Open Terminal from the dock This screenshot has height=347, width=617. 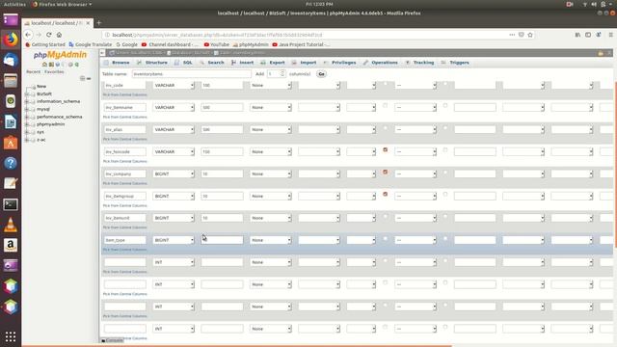coord(11,204)
